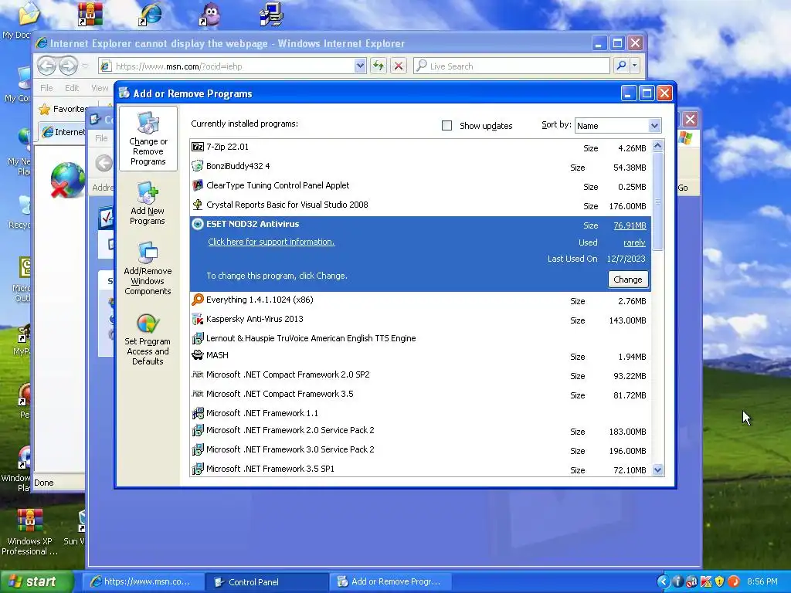Click the Internet Explorer refresh button
Viewport: 791px width, 593px height.
379,66
